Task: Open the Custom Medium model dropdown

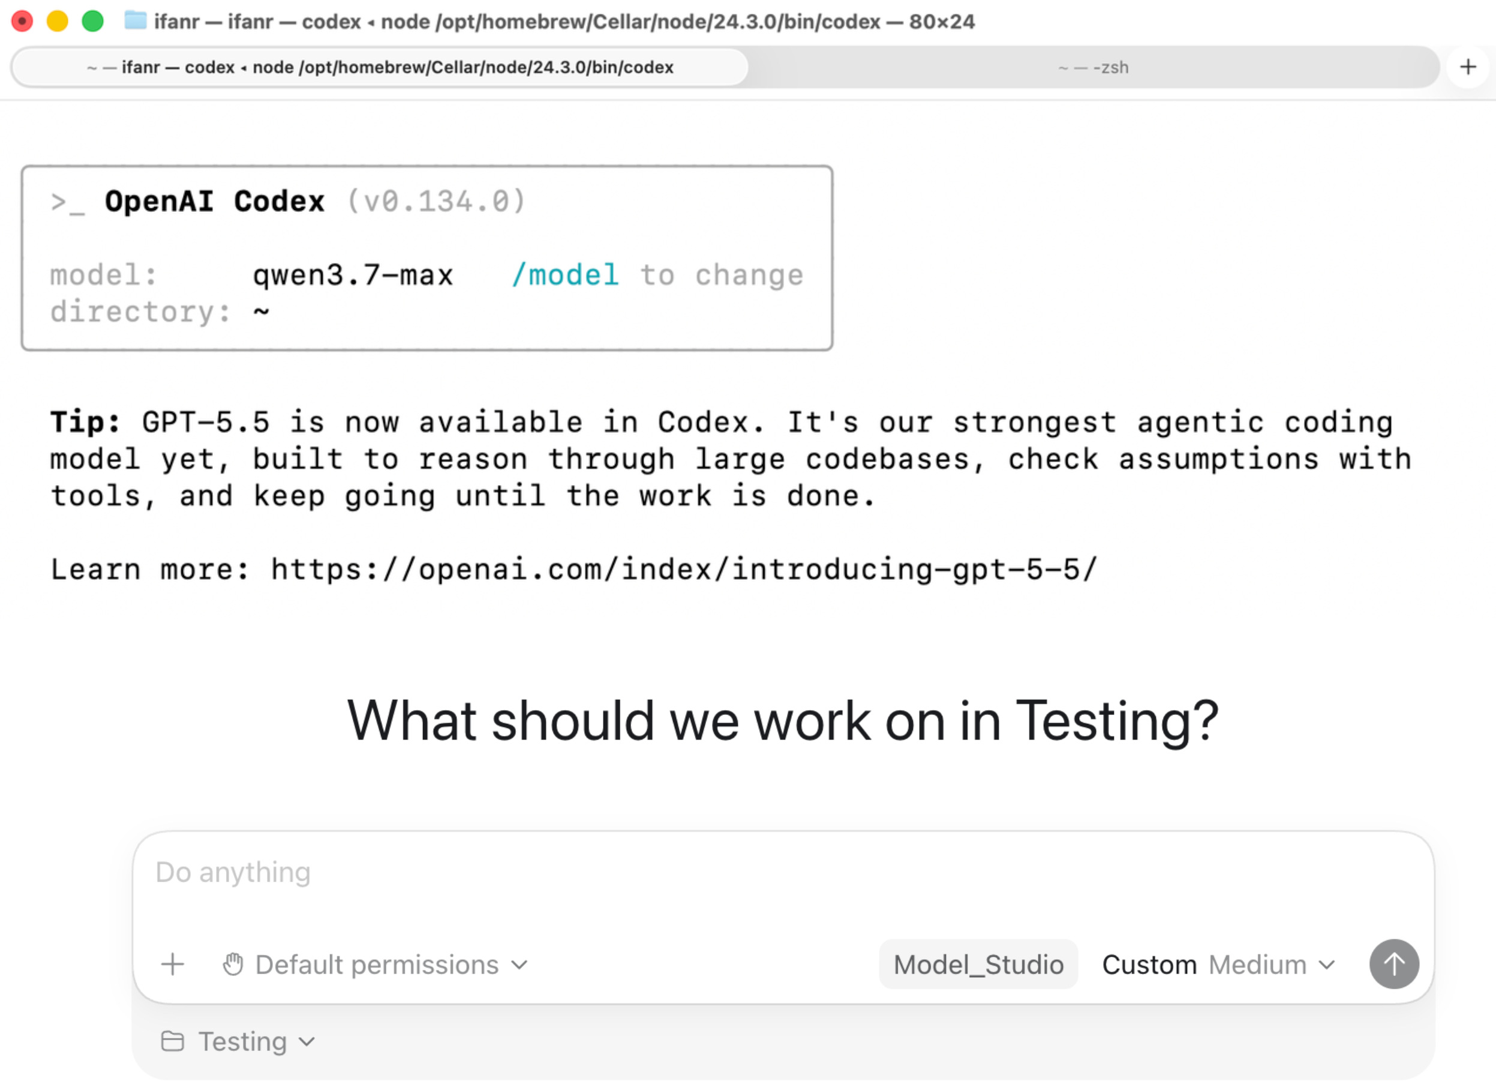Action: tap(1219, 965)
